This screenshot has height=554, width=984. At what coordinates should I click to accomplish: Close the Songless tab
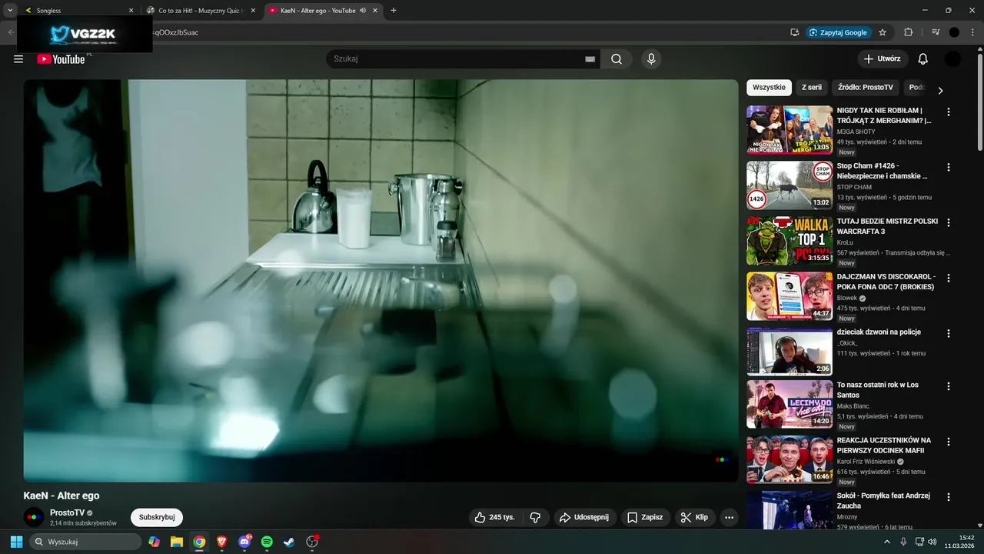[x=131, y=11]
